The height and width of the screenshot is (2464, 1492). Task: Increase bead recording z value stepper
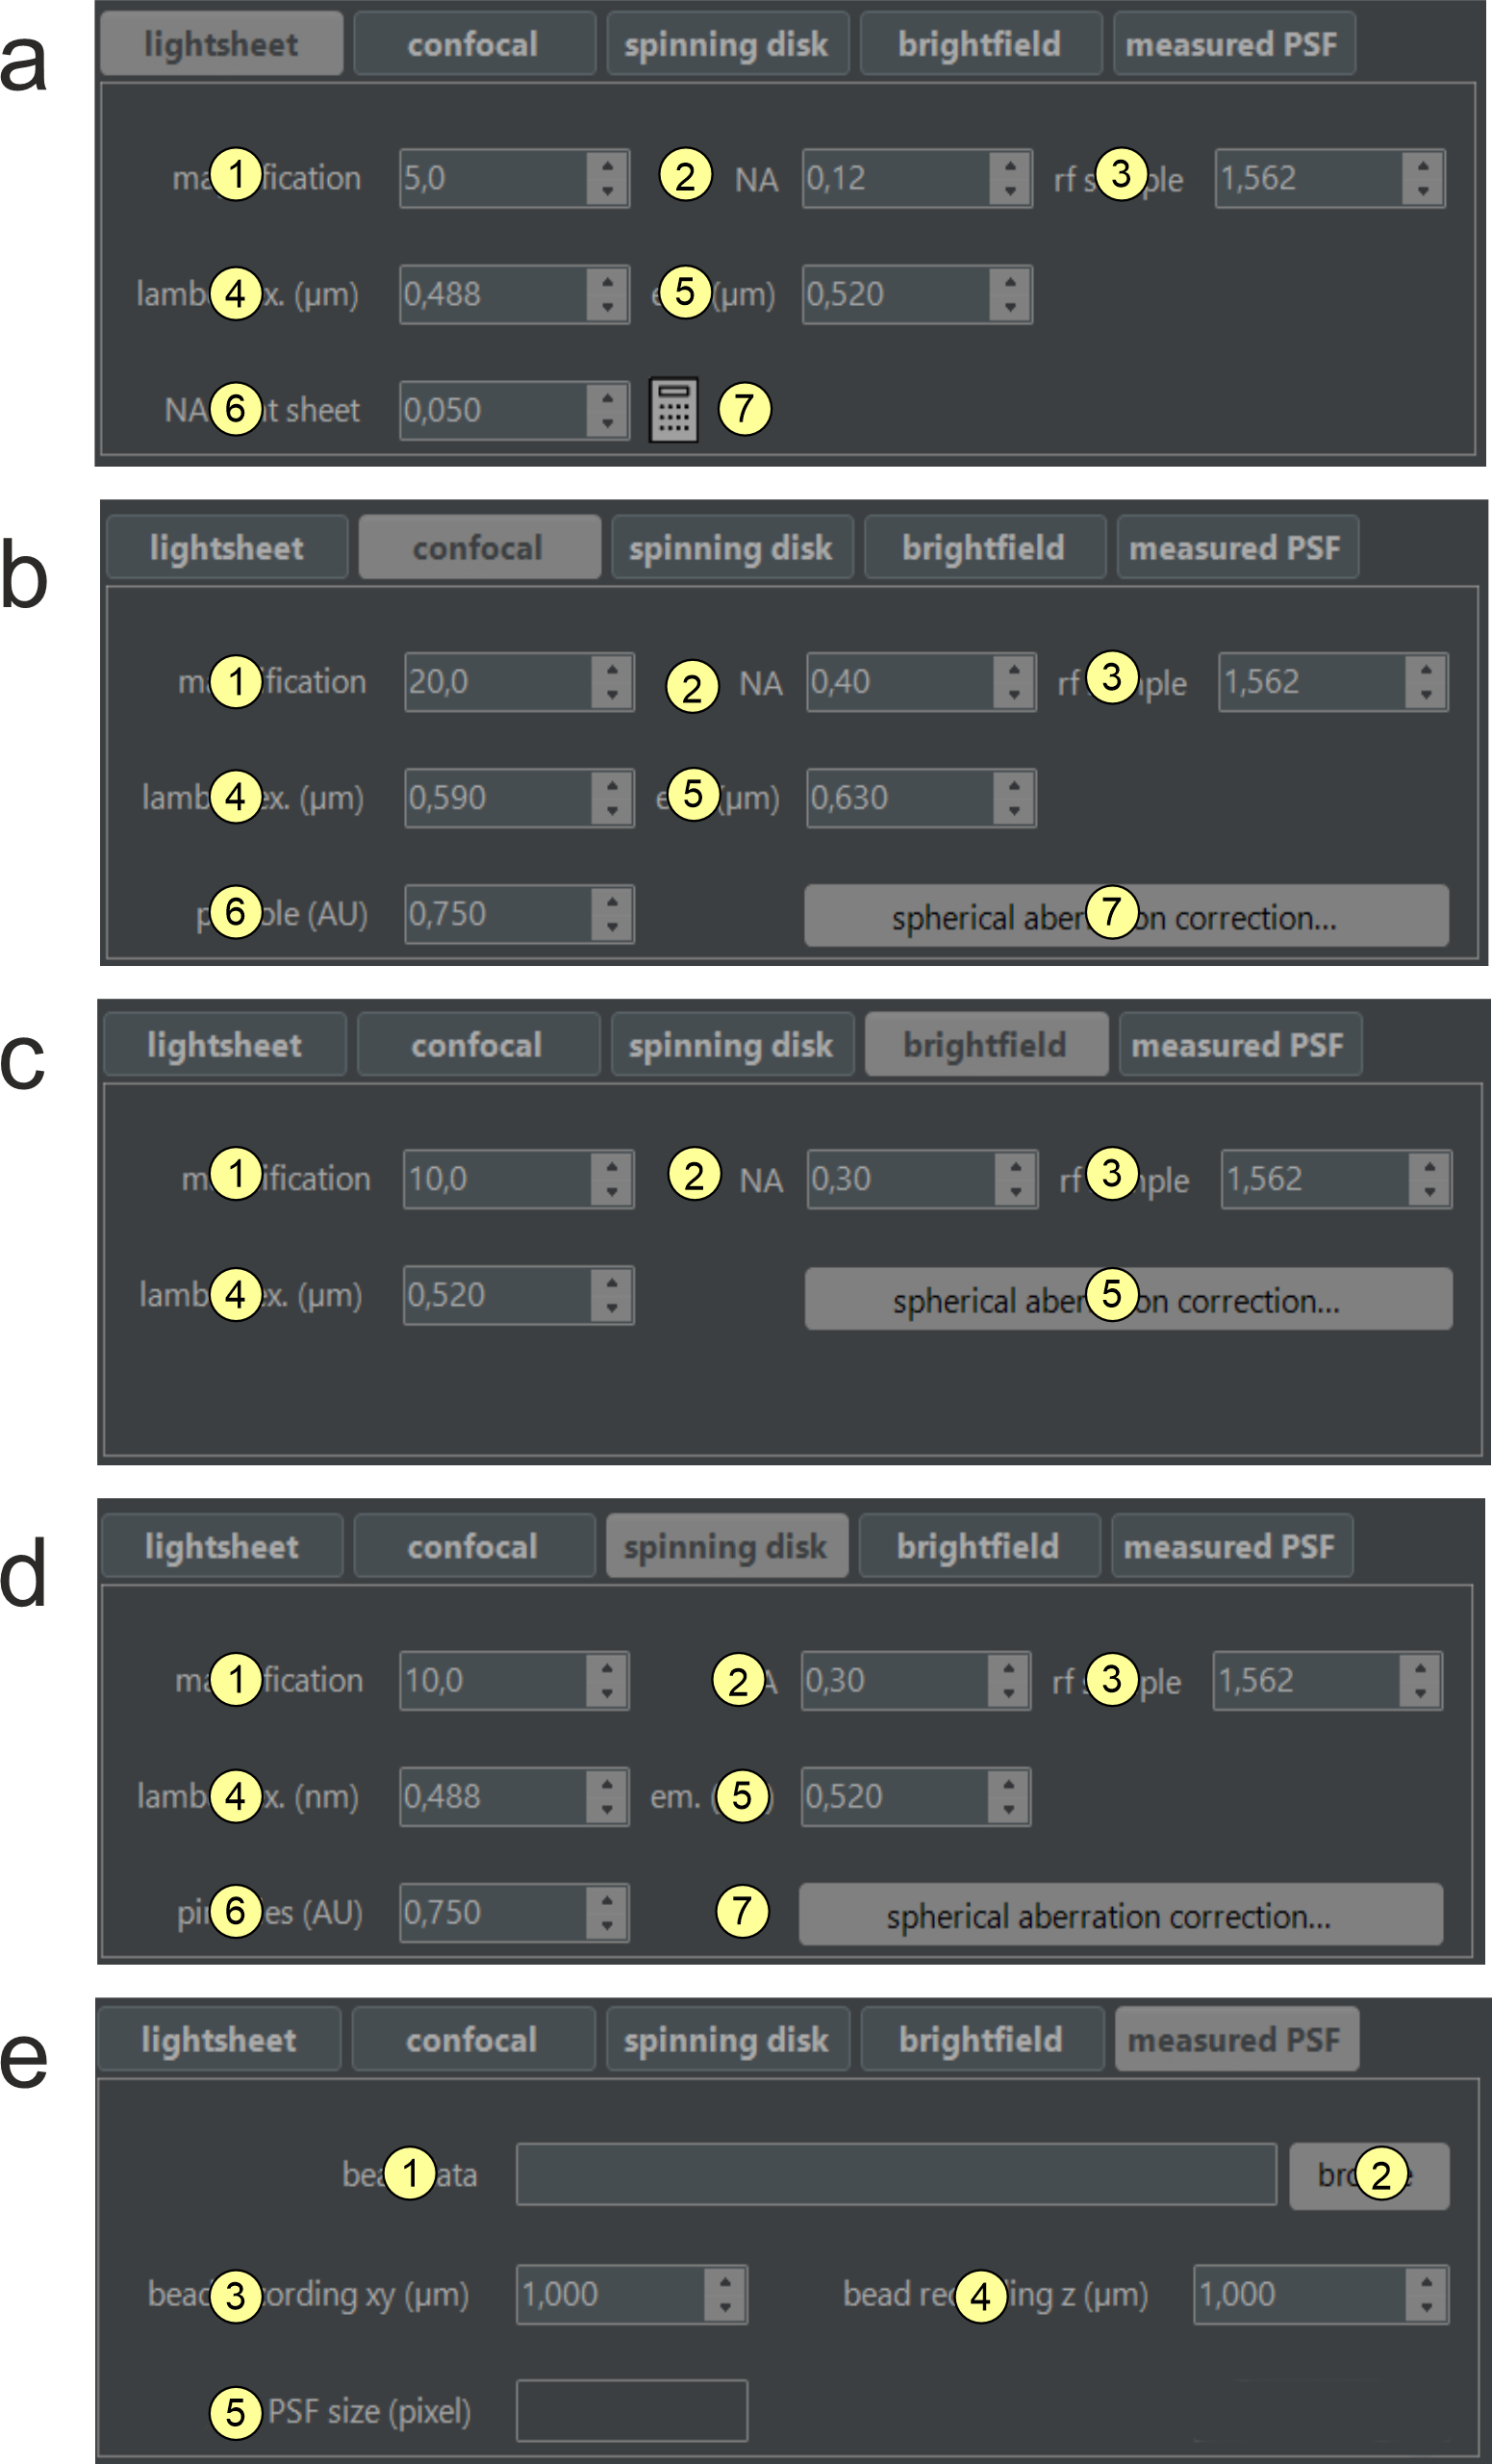[x=1427, y=2281]
